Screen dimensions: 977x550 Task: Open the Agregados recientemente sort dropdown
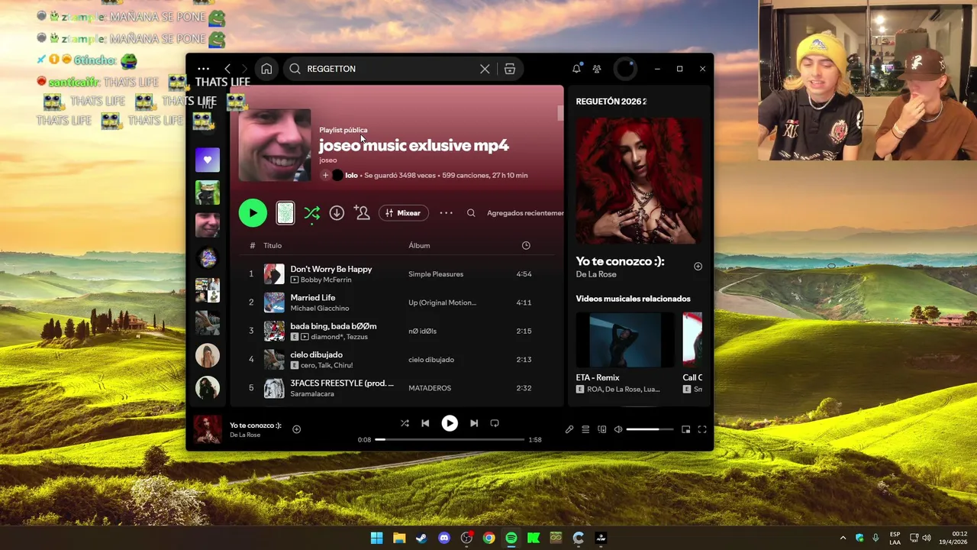[x=525, y=213]
